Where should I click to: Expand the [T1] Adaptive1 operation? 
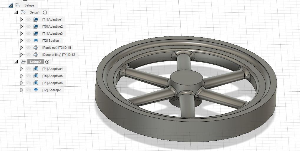pos(21,19)
